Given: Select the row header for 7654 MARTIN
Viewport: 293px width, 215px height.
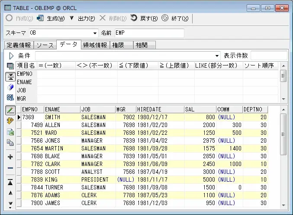Looking at the screenshot, I should click(x=19, y=148).
